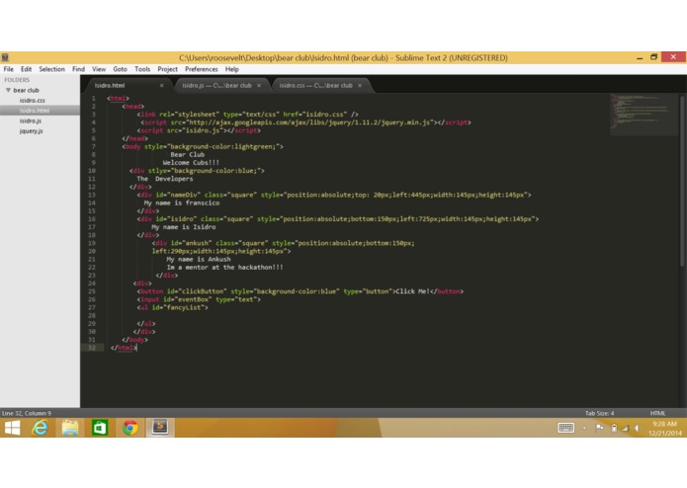This screenshot has height=488, width=687.
Task: Open the Help menu
Action: (x=231, y=69)
